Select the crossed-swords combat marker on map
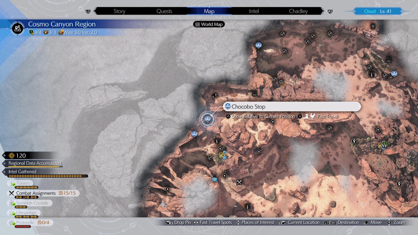This screenshot has width=418, height=235. [x=239, y=182]
